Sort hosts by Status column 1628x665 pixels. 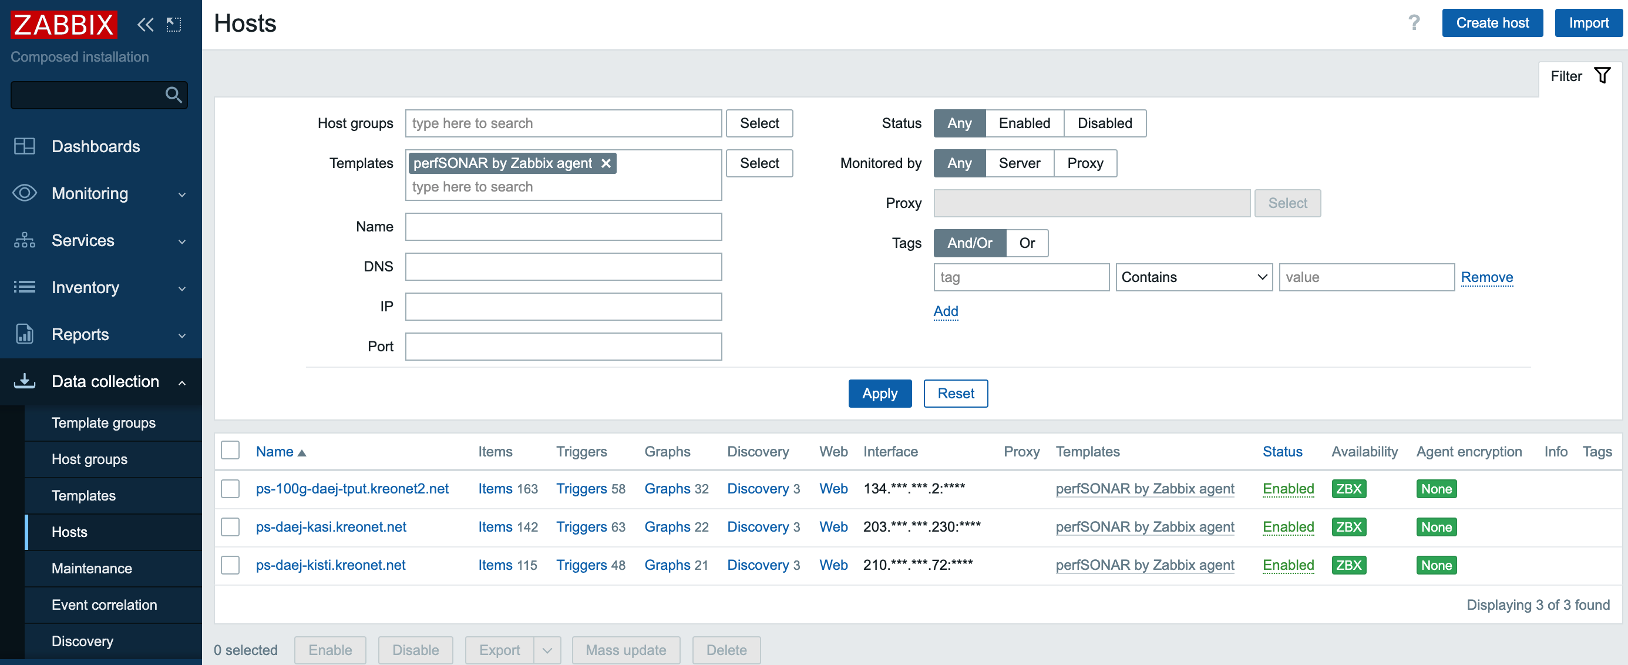[1281, 451]
